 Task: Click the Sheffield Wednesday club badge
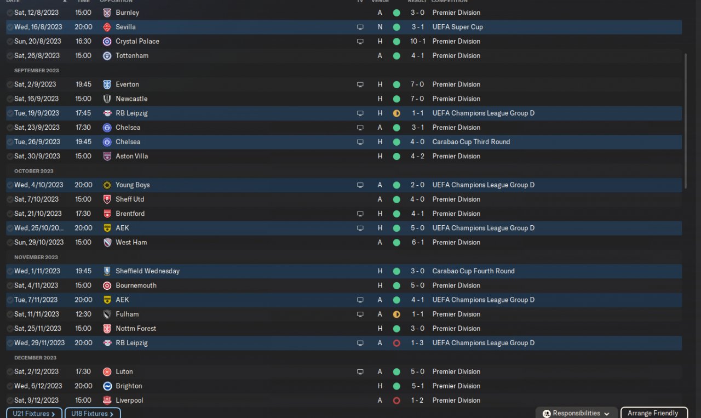107,271
